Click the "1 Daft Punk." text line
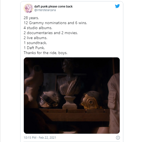This screenshot has width=143, height=142. pyautogui.click(x=34, y=48)
